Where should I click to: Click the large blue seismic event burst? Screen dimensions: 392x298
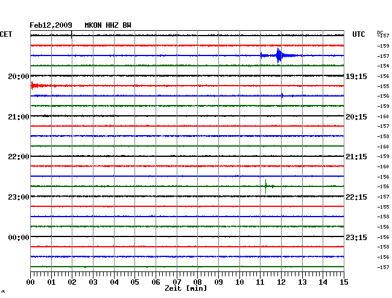(x=279, y=55)
